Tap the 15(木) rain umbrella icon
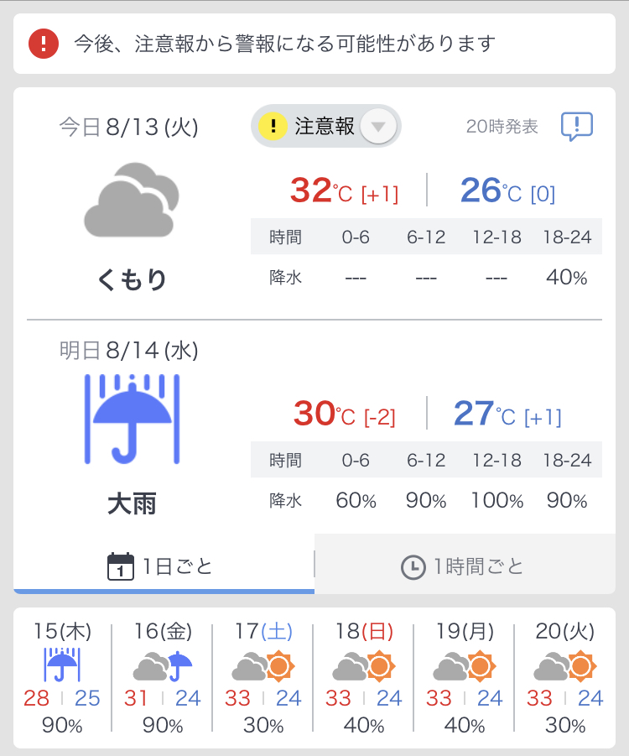 pyautogui.click(x=62, y=665)
